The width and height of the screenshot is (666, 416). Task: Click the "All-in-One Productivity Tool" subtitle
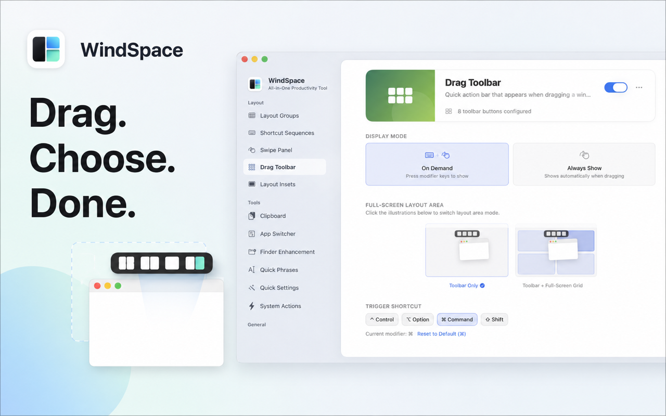(x=298, y=88)
